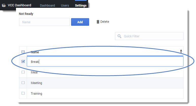Open the Settings tab

coord(81,6)
